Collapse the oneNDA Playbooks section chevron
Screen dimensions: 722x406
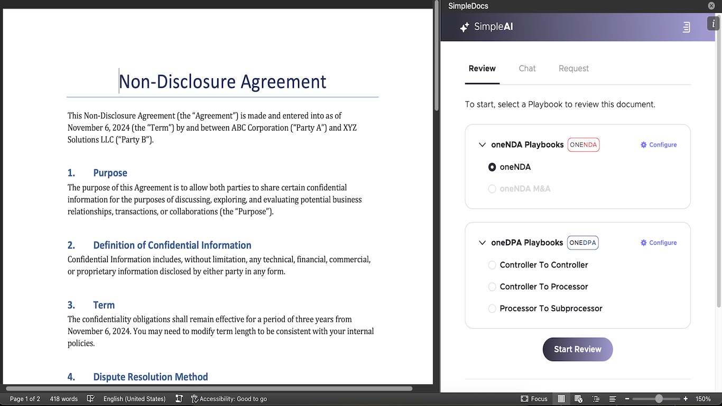click(482, 145)
